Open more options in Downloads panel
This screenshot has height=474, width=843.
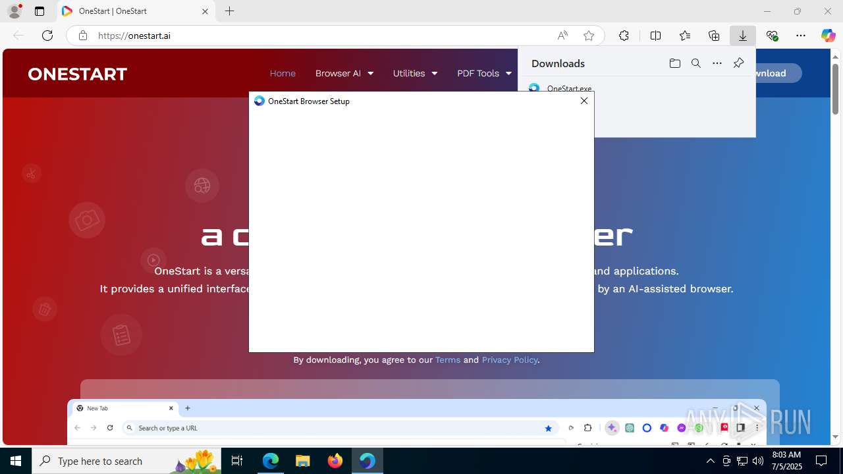pyautogui.click(x=717, y=63)
